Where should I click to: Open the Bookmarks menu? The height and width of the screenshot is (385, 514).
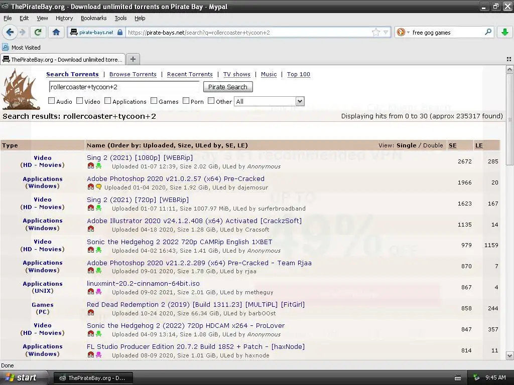(94, 19)
